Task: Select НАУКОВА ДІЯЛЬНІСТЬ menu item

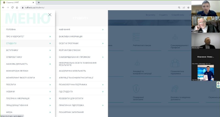Action: click(x=17, y=64)
